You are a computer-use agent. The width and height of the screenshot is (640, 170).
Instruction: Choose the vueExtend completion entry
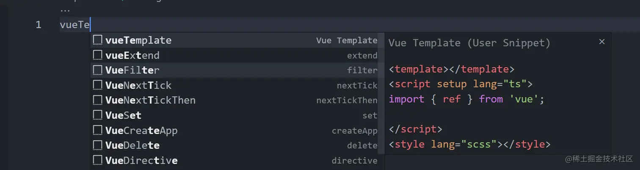pyautogui.click(x=132, y=55)
